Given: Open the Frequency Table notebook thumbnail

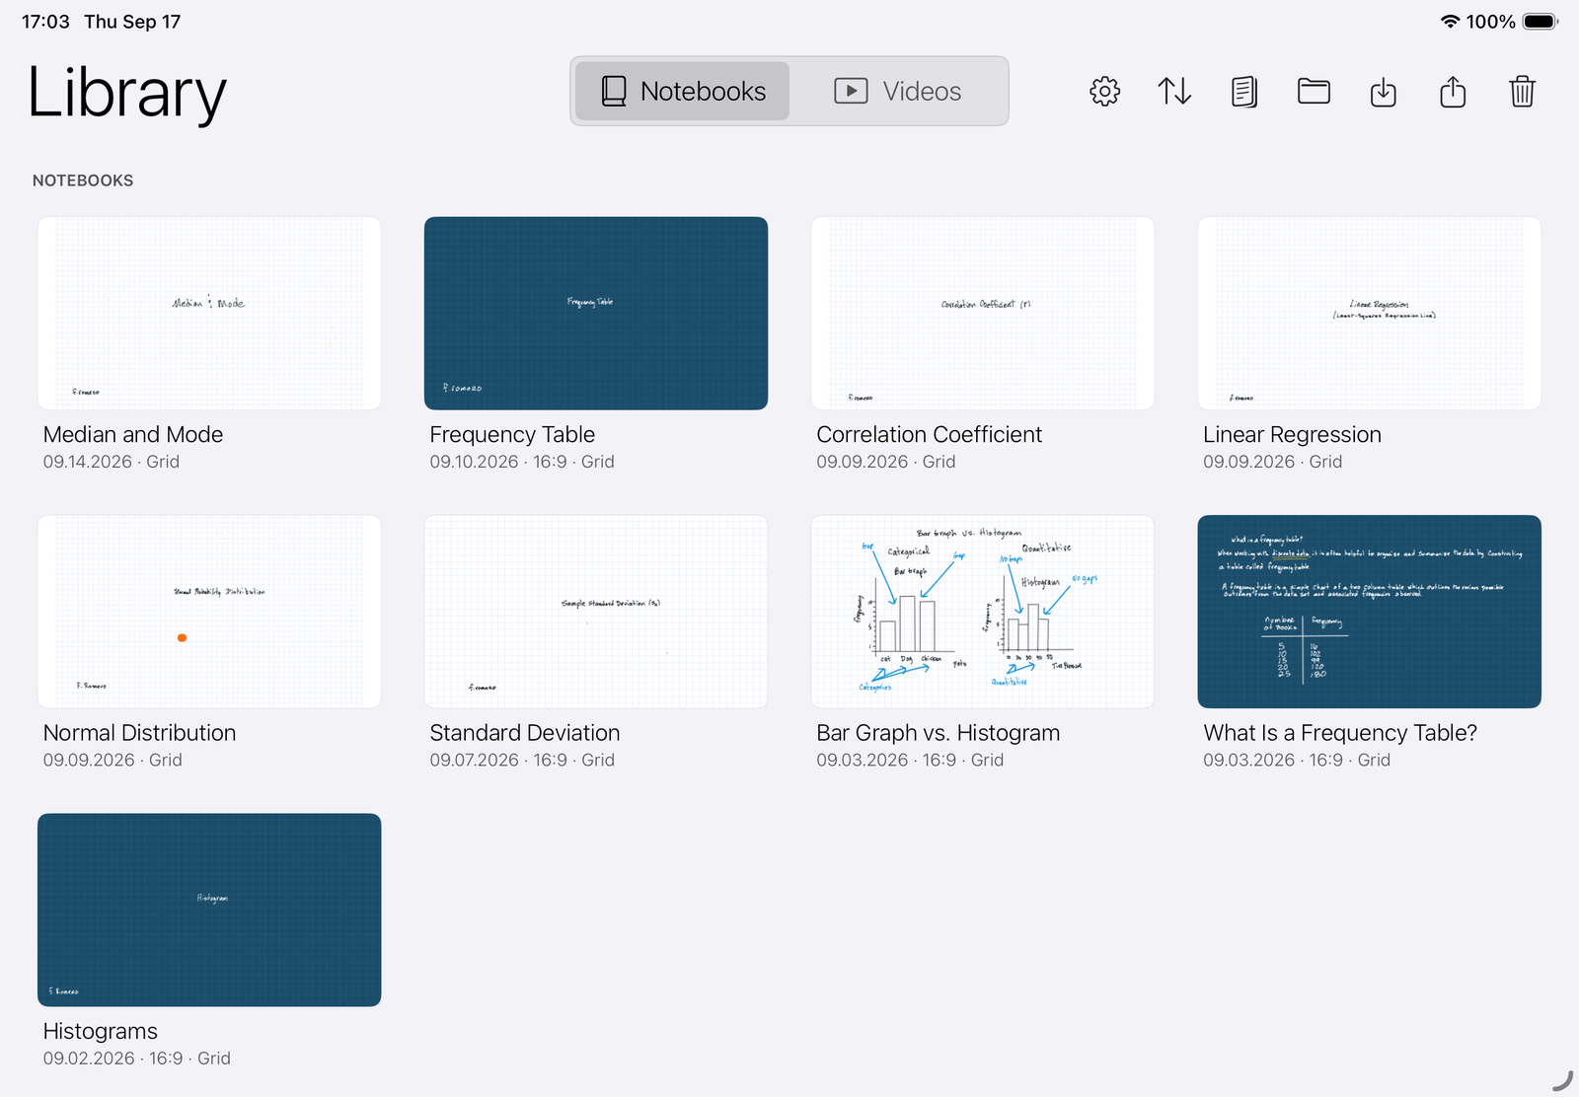Looking at the screenshot, I should click(596, 314).
